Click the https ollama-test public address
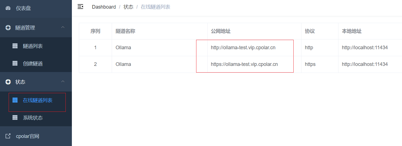The image size is (402, 146). click(x=244, y=64)
